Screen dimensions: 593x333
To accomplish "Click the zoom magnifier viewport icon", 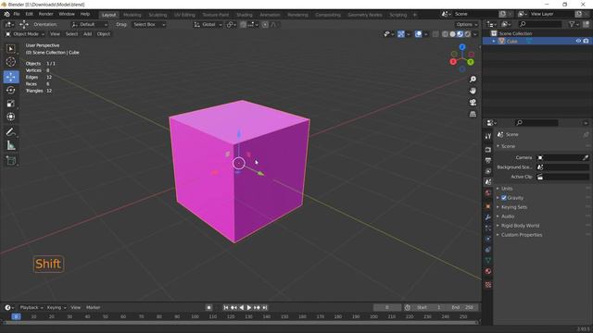I will pyautogui.click(x=473, y=80).
